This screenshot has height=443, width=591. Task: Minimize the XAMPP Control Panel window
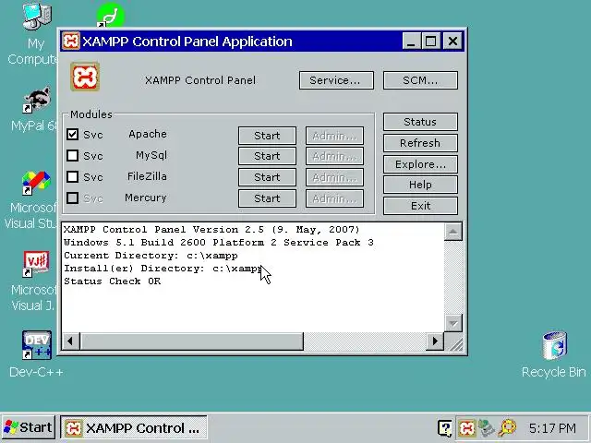[412, 41]
